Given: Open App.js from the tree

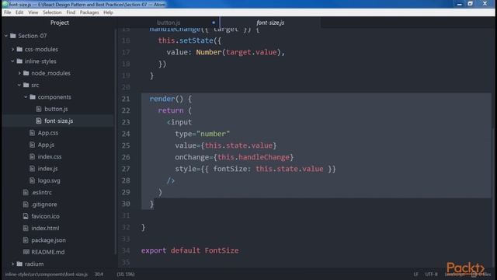Looking at the screenshot, I should (46, 145).
